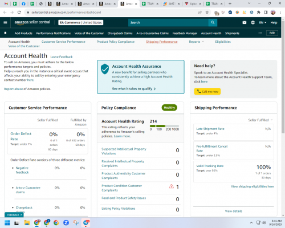Open the hamburger menu in Seller Central
285x228 pixels.
(5, 23)
